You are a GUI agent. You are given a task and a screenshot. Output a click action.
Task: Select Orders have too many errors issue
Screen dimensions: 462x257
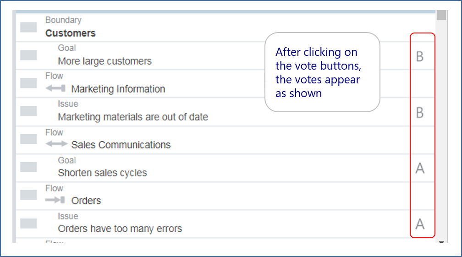[120, 229]
